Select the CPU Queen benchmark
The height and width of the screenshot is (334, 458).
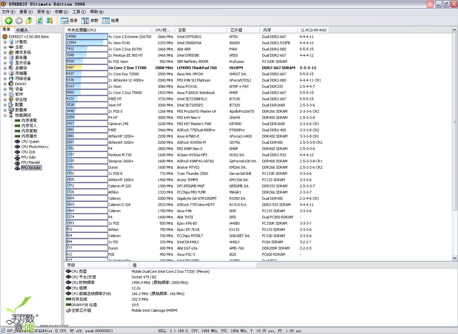(30, 141)
